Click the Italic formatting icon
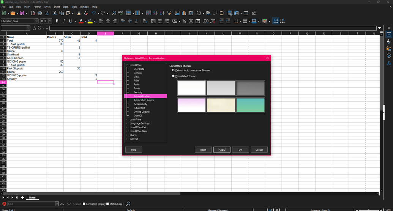Image resolution: width=393 pixels, height=211 pixels. click(64, 21)
